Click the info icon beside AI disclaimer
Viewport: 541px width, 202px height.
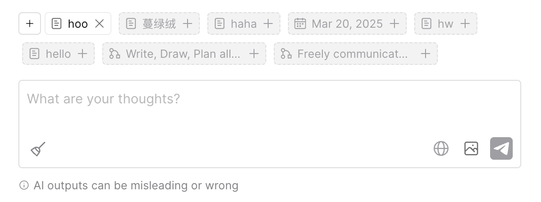tap(24, 186)
